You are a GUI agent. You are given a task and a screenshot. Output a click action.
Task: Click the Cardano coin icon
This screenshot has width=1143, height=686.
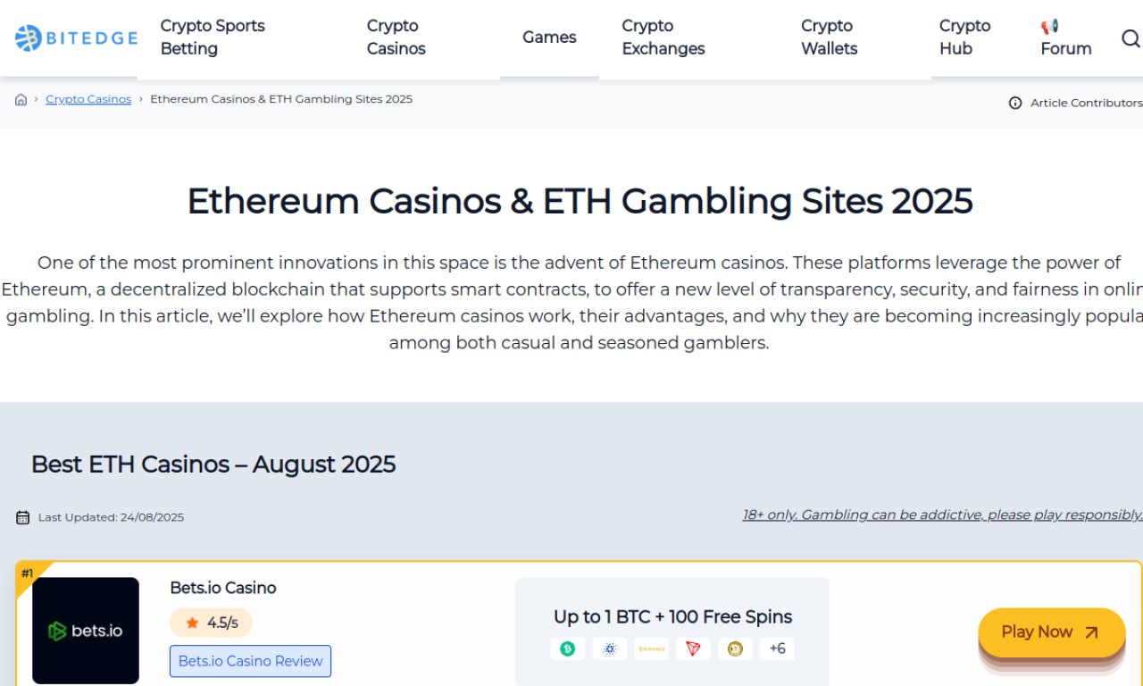coord(610,649)
